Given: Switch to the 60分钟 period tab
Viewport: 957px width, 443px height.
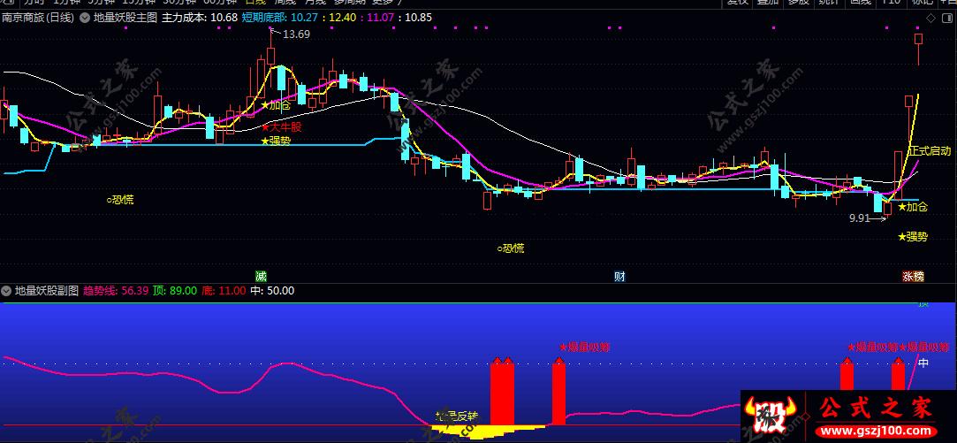Looking at the screenshot, I should coord(219,2).
